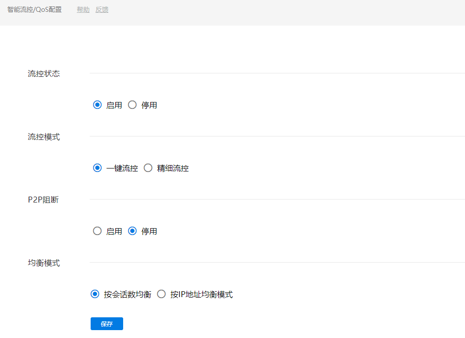Click the P2P阻断 section heading
The width and height of the screenshot is (465, 338).
[x=43, y=200]
